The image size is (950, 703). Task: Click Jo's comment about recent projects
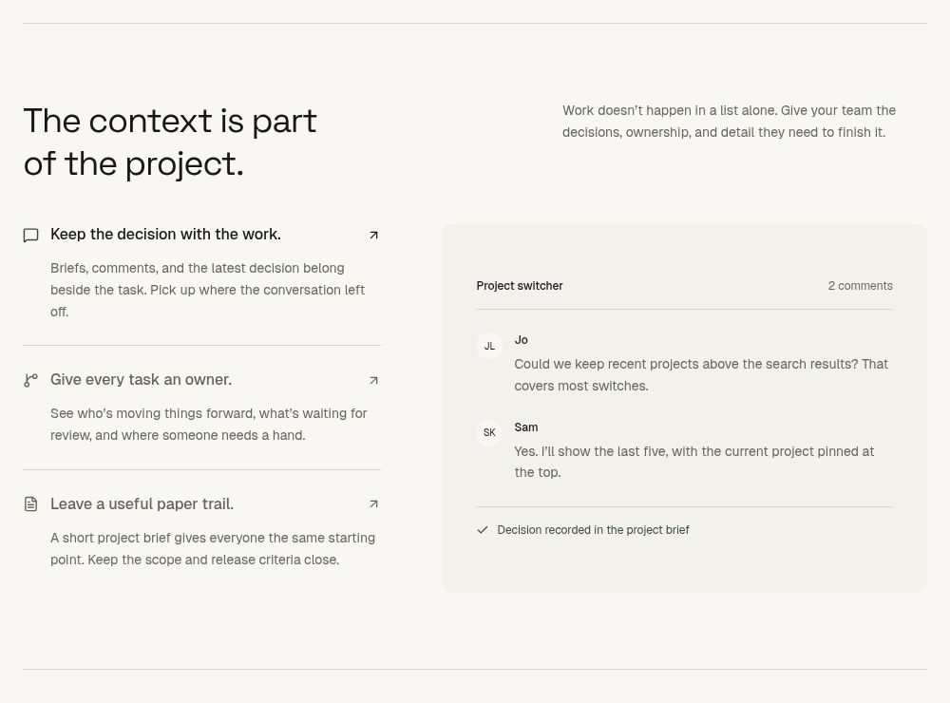point(701,375)
